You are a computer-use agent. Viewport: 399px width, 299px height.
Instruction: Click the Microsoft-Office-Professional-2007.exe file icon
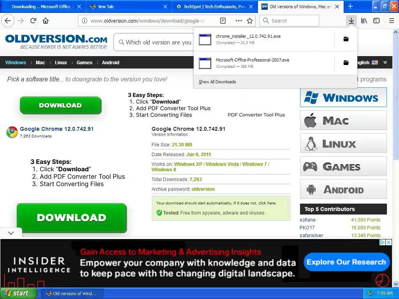[205, 63]
